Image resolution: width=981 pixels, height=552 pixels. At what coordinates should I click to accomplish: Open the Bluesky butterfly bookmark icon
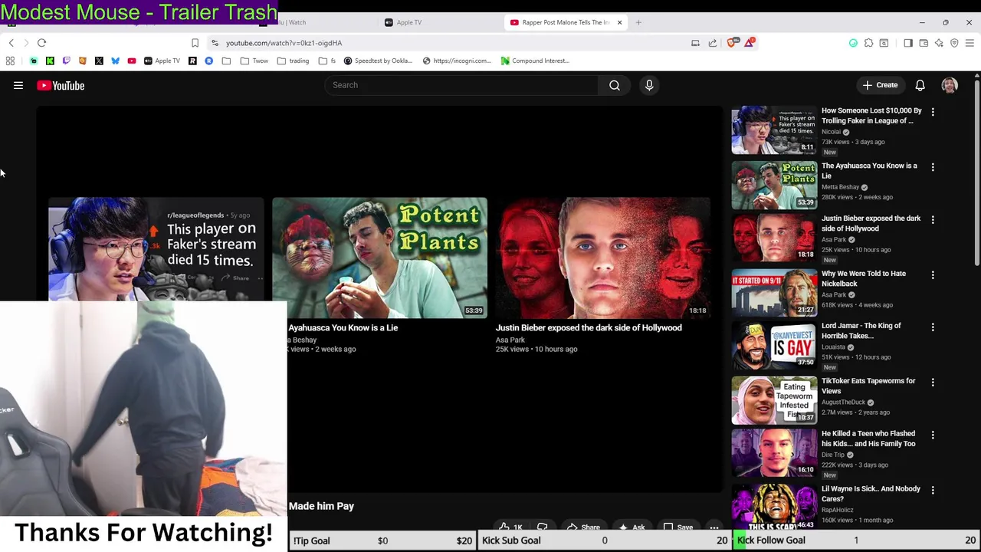click(x=116, y=61)
